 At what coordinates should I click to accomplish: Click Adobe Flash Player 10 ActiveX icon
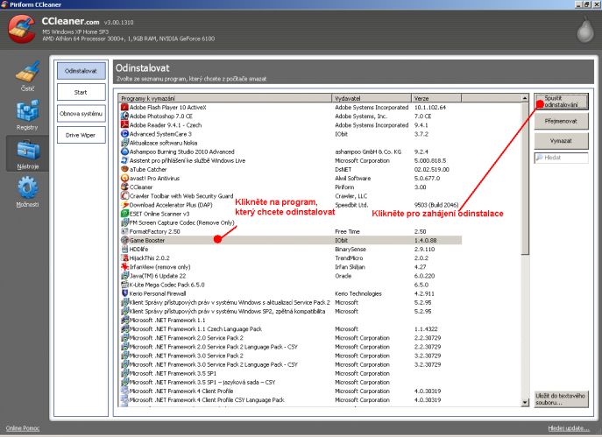(124, 107)
